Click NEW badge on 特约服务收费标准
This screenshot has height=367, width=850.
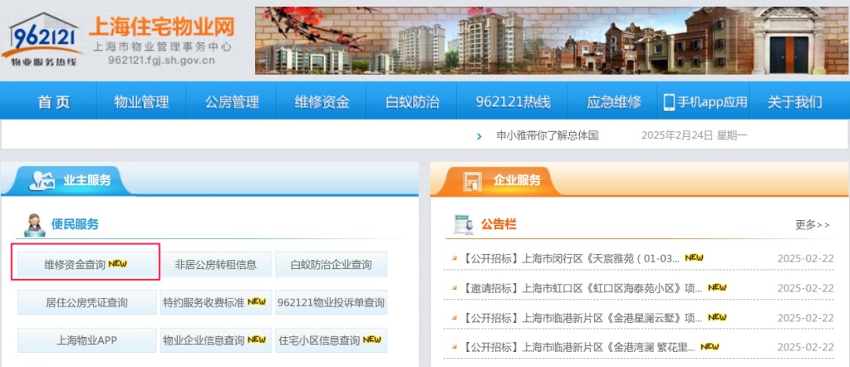pos(257,302)
